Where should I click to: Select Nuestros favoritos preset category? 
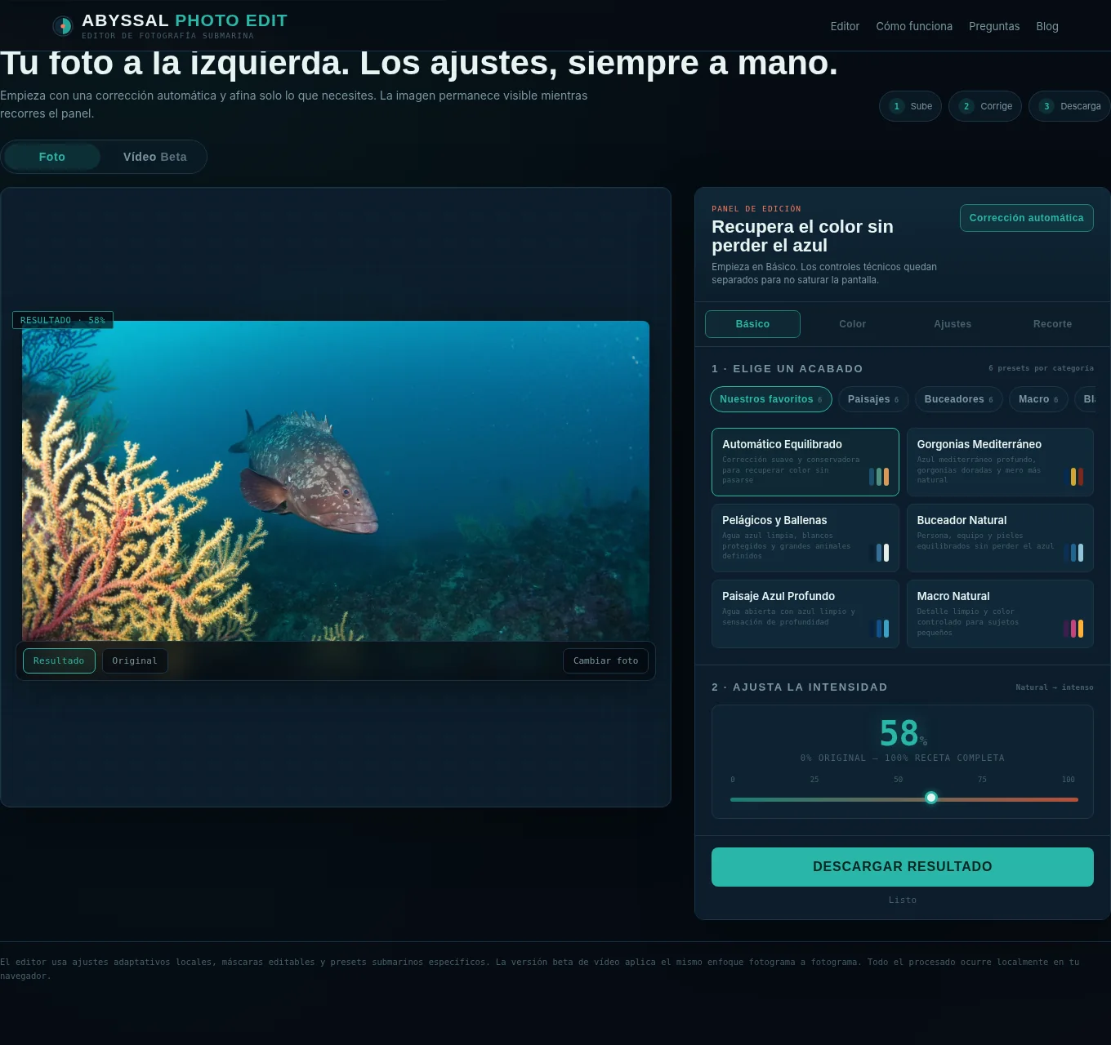coord(771,399)
